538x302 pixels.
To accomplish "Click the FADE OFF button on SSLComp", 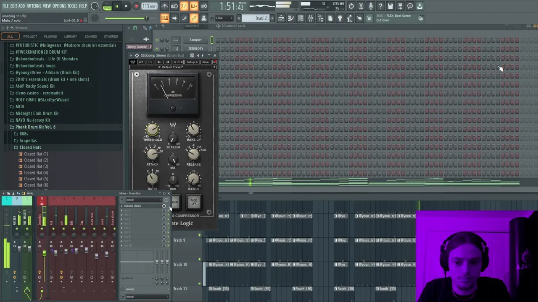I will tap(194, 202).
